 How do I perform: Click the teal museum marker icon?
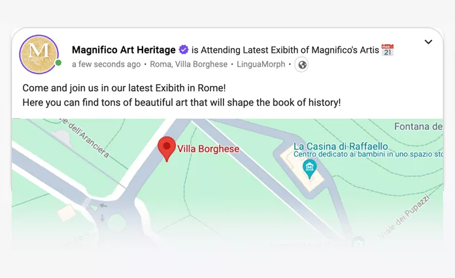pos(310,169)
